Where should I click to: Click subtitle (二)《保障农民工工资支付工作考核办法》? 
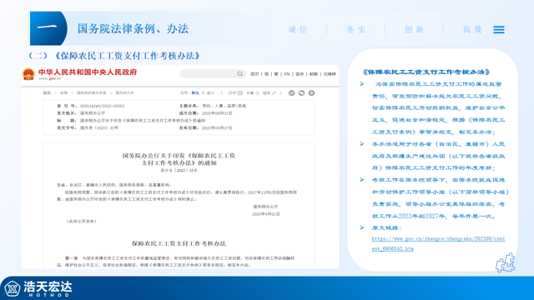(x=114, y=56)
